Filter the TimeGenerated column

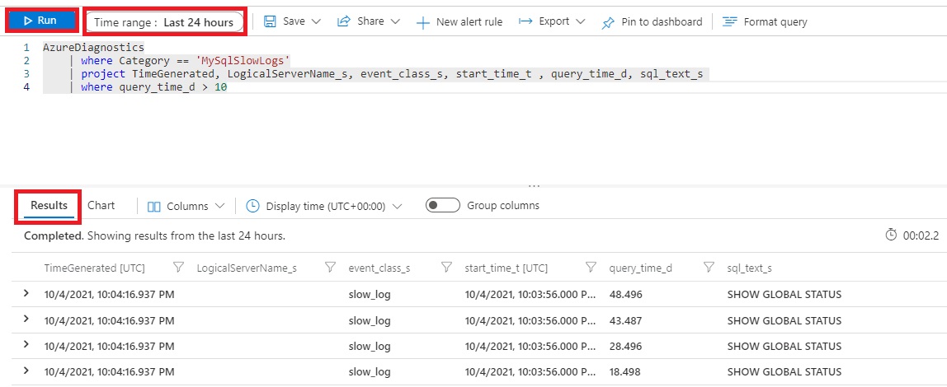[178, 267]
